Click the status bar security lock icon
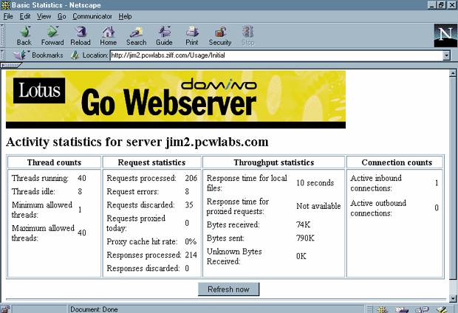Viewport: 458px width, 313px height. point(7,309)
